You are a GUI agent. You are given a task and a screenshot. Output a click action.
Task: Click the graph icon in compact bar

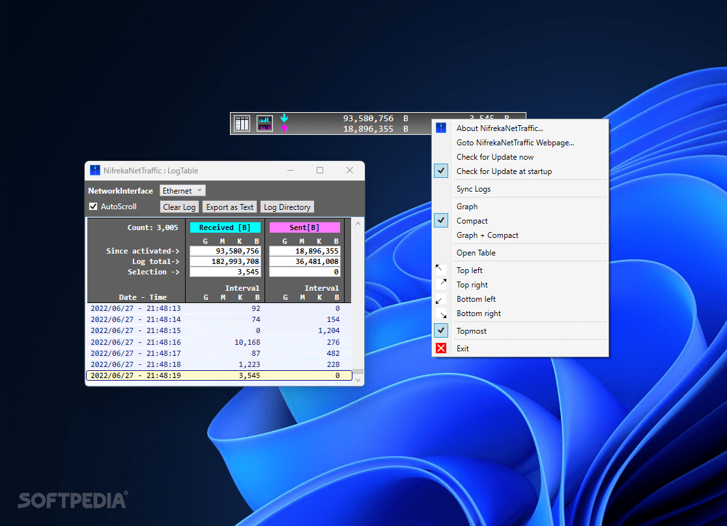click(264, 123)
